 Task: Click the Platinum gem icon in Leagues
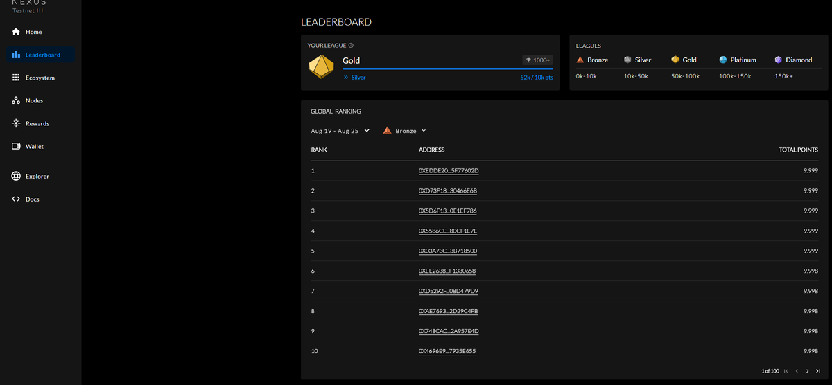(x=723, y=60)
